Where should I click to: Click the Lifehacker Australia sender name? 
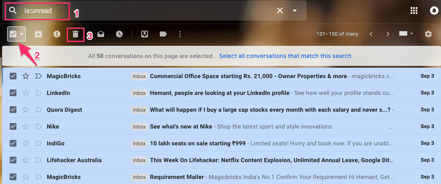(74, 160)
